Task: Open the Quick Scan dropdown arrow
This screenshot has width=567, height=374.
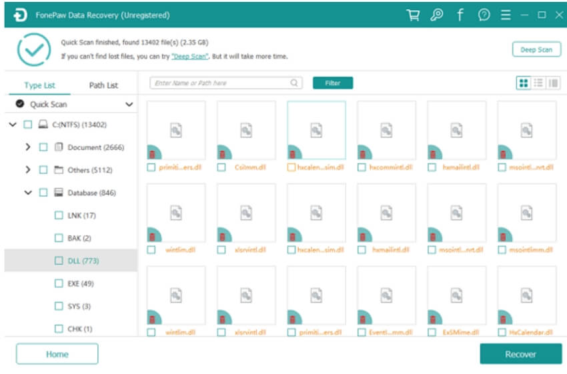Action: (129, 105)
